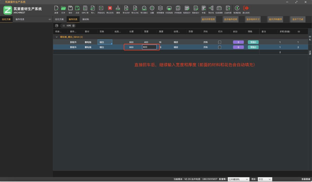Switch to the 原材料 tab
This screenshot has width=312, height=182.
tap(86, 19)
